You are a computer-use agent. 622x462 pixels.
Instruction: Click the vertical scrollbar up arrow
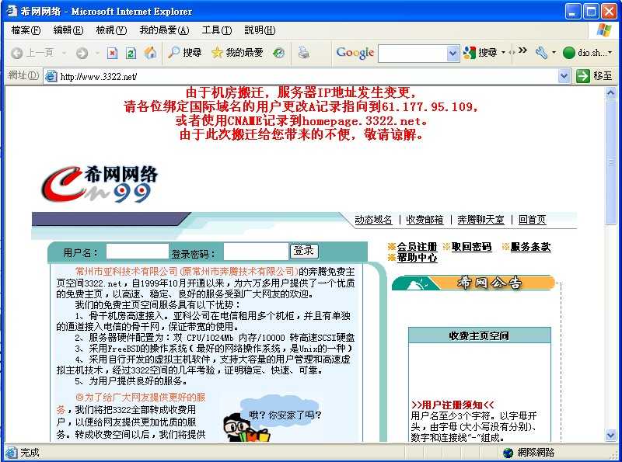(610, 92)
